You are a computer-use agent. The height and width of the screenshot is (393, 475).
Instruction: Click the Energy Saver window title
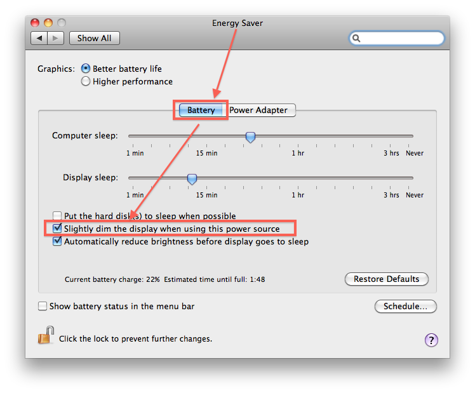pyautogui.click(x=237, y=23)
